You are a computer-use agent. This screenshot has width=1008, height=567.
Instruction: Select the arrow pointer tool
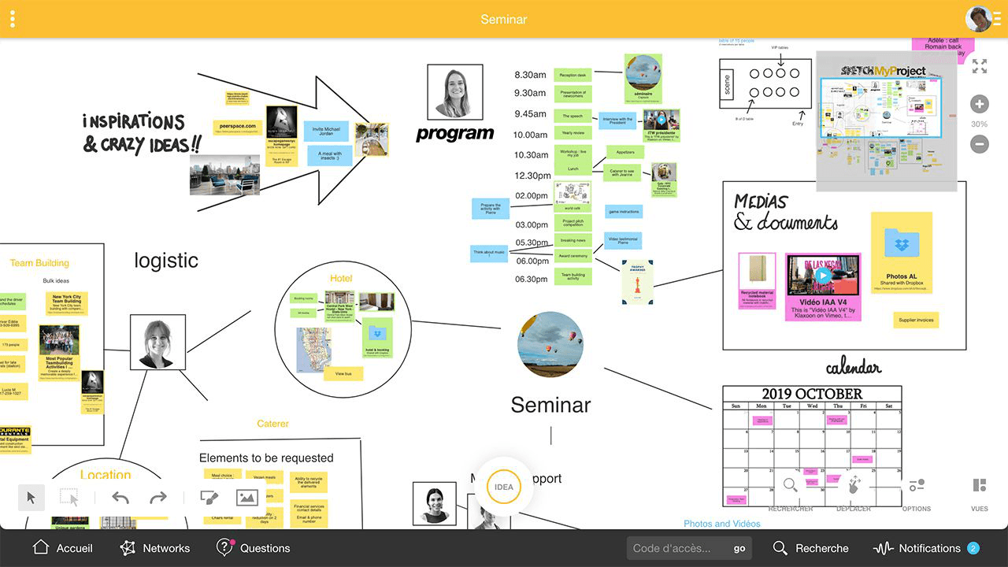31,497
